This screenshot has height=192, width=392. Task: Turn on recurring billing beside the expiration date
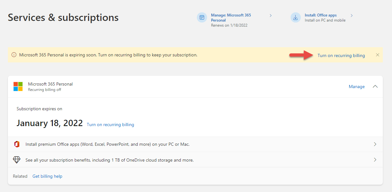coord(110,125)
